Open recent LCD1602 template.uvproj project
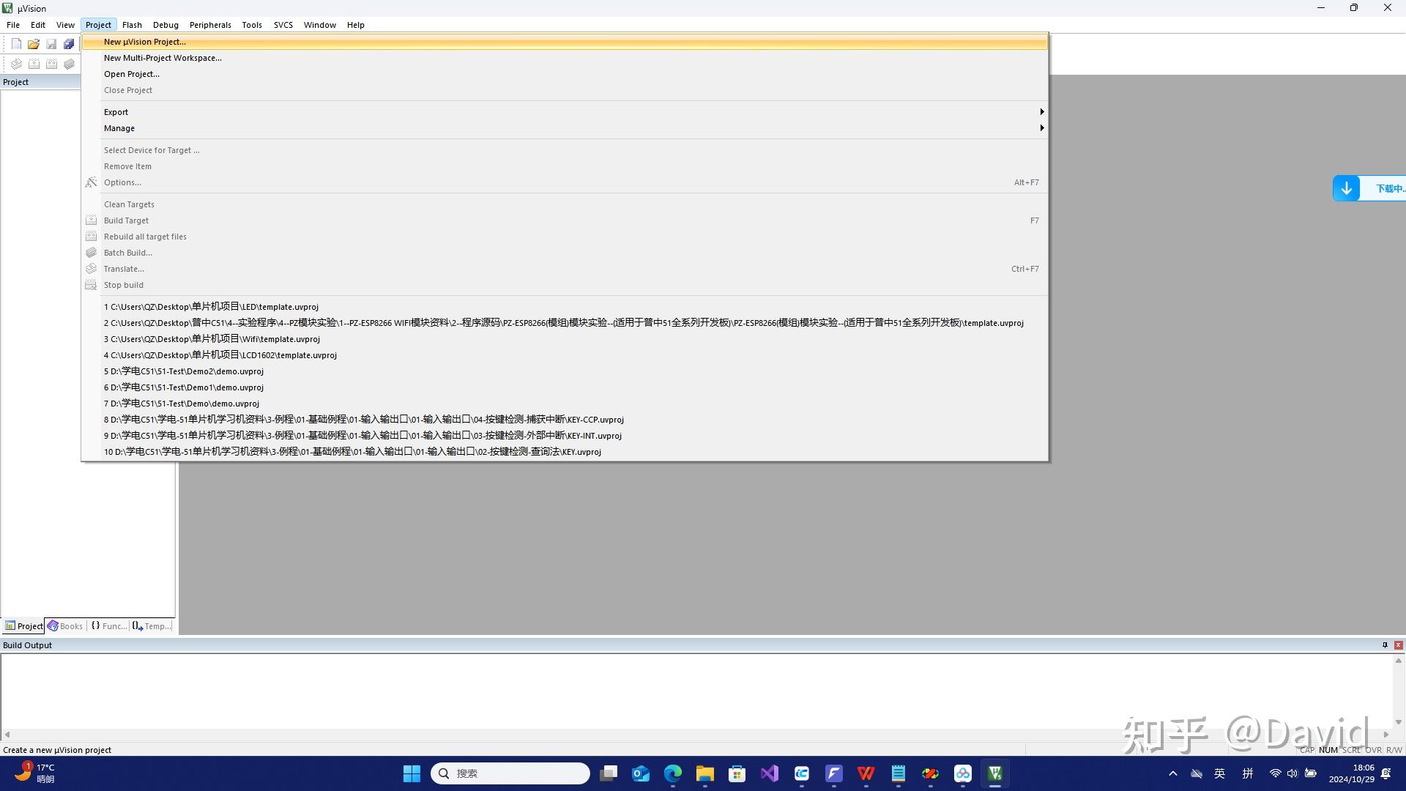1406x791 pixels. tap(220, 355)
